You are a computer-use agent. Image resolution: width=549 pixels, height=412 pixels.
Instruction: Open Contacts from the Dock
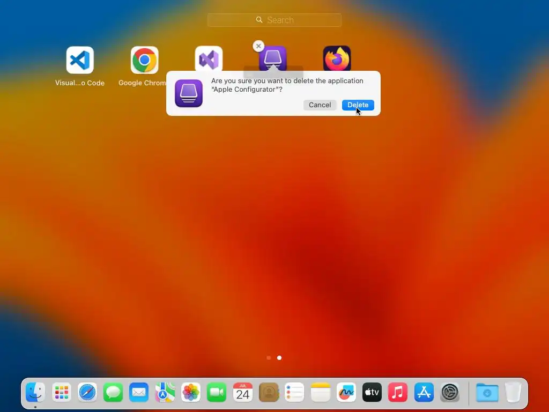tap(269, 392)
